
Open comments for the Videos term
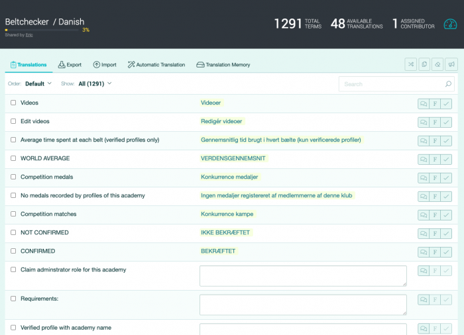423,104
